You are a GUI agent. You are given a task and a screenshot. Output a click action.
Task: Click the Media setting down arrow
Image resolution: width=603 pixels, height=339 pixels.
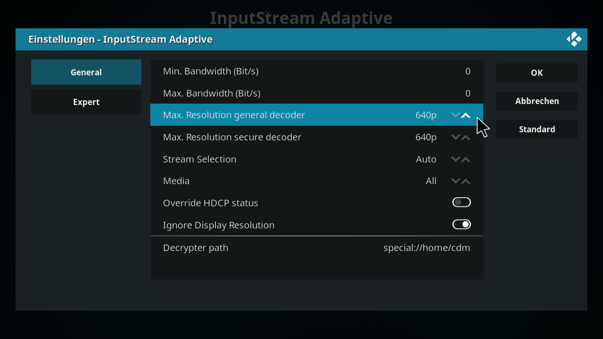pyautogui.click(x=456, y=181)
